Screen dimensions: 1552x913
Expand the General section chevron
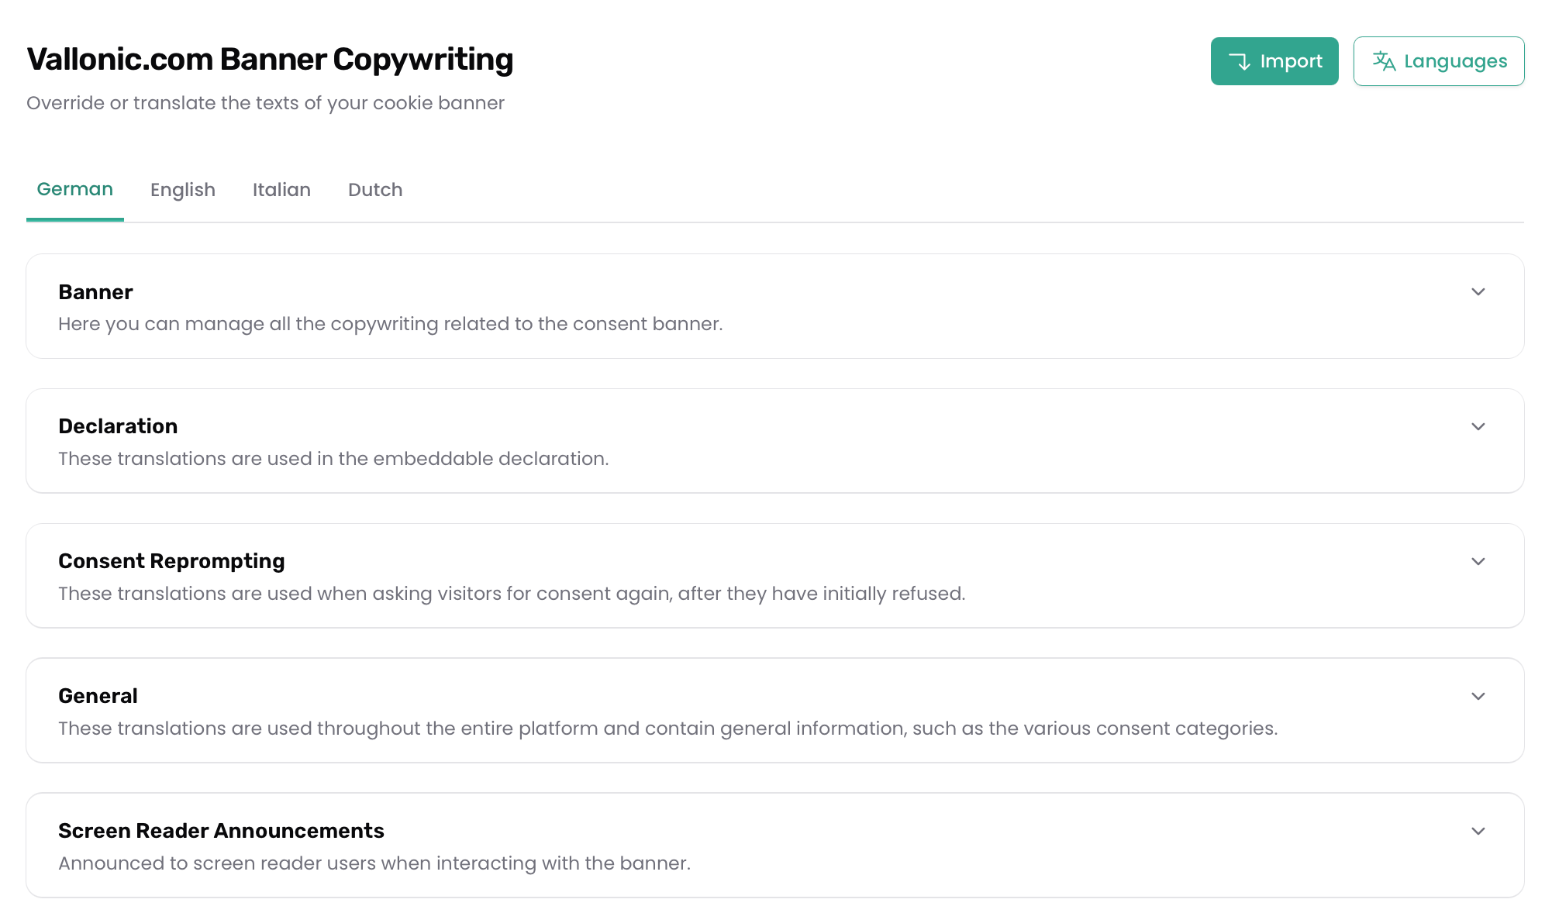point(1478,697)
